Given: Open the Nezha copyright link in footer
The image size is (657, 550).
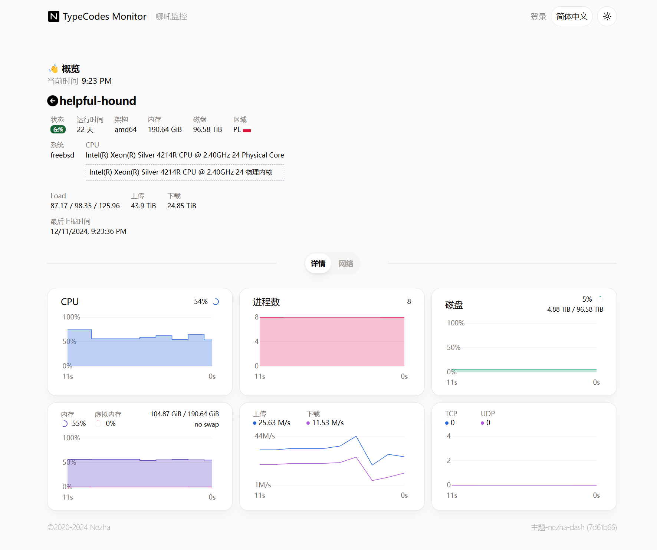Looking at the screenshot, I should 79,527.
